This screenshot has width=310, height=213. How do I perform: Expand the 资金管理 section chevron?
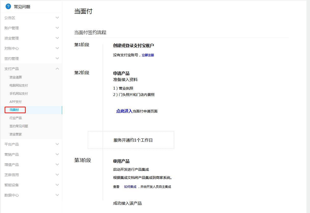[x=57, y=38]
